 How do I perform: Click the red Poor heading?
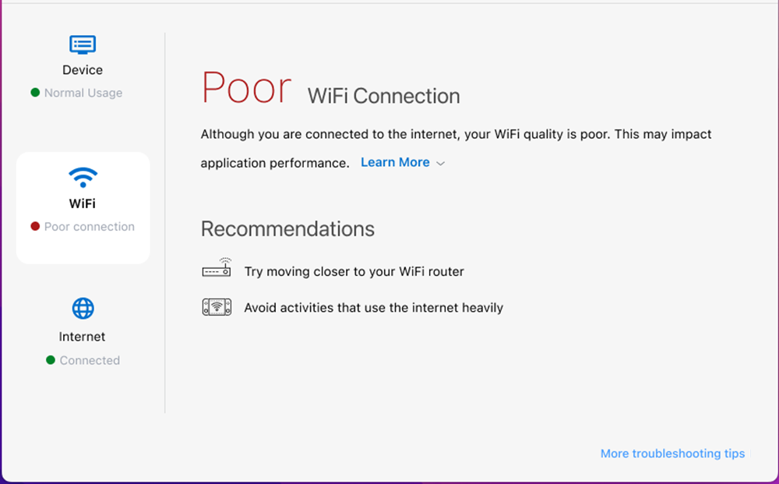(246, 87)
